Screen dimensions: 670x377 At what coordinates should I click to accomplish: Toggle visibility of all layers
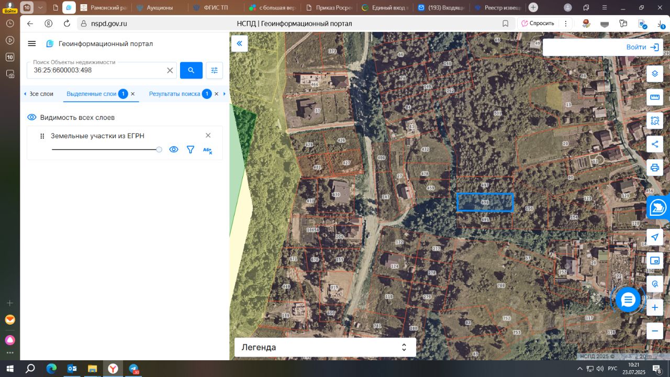click(32, 117)
